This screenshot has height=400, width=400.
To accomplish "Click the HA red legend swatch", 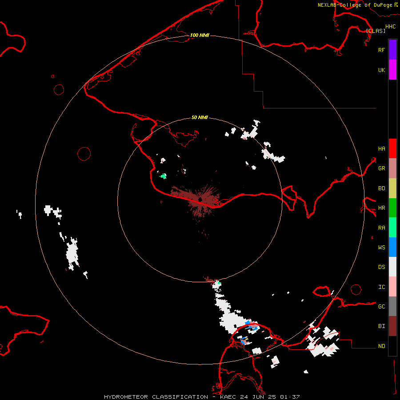I will [392, 148].
